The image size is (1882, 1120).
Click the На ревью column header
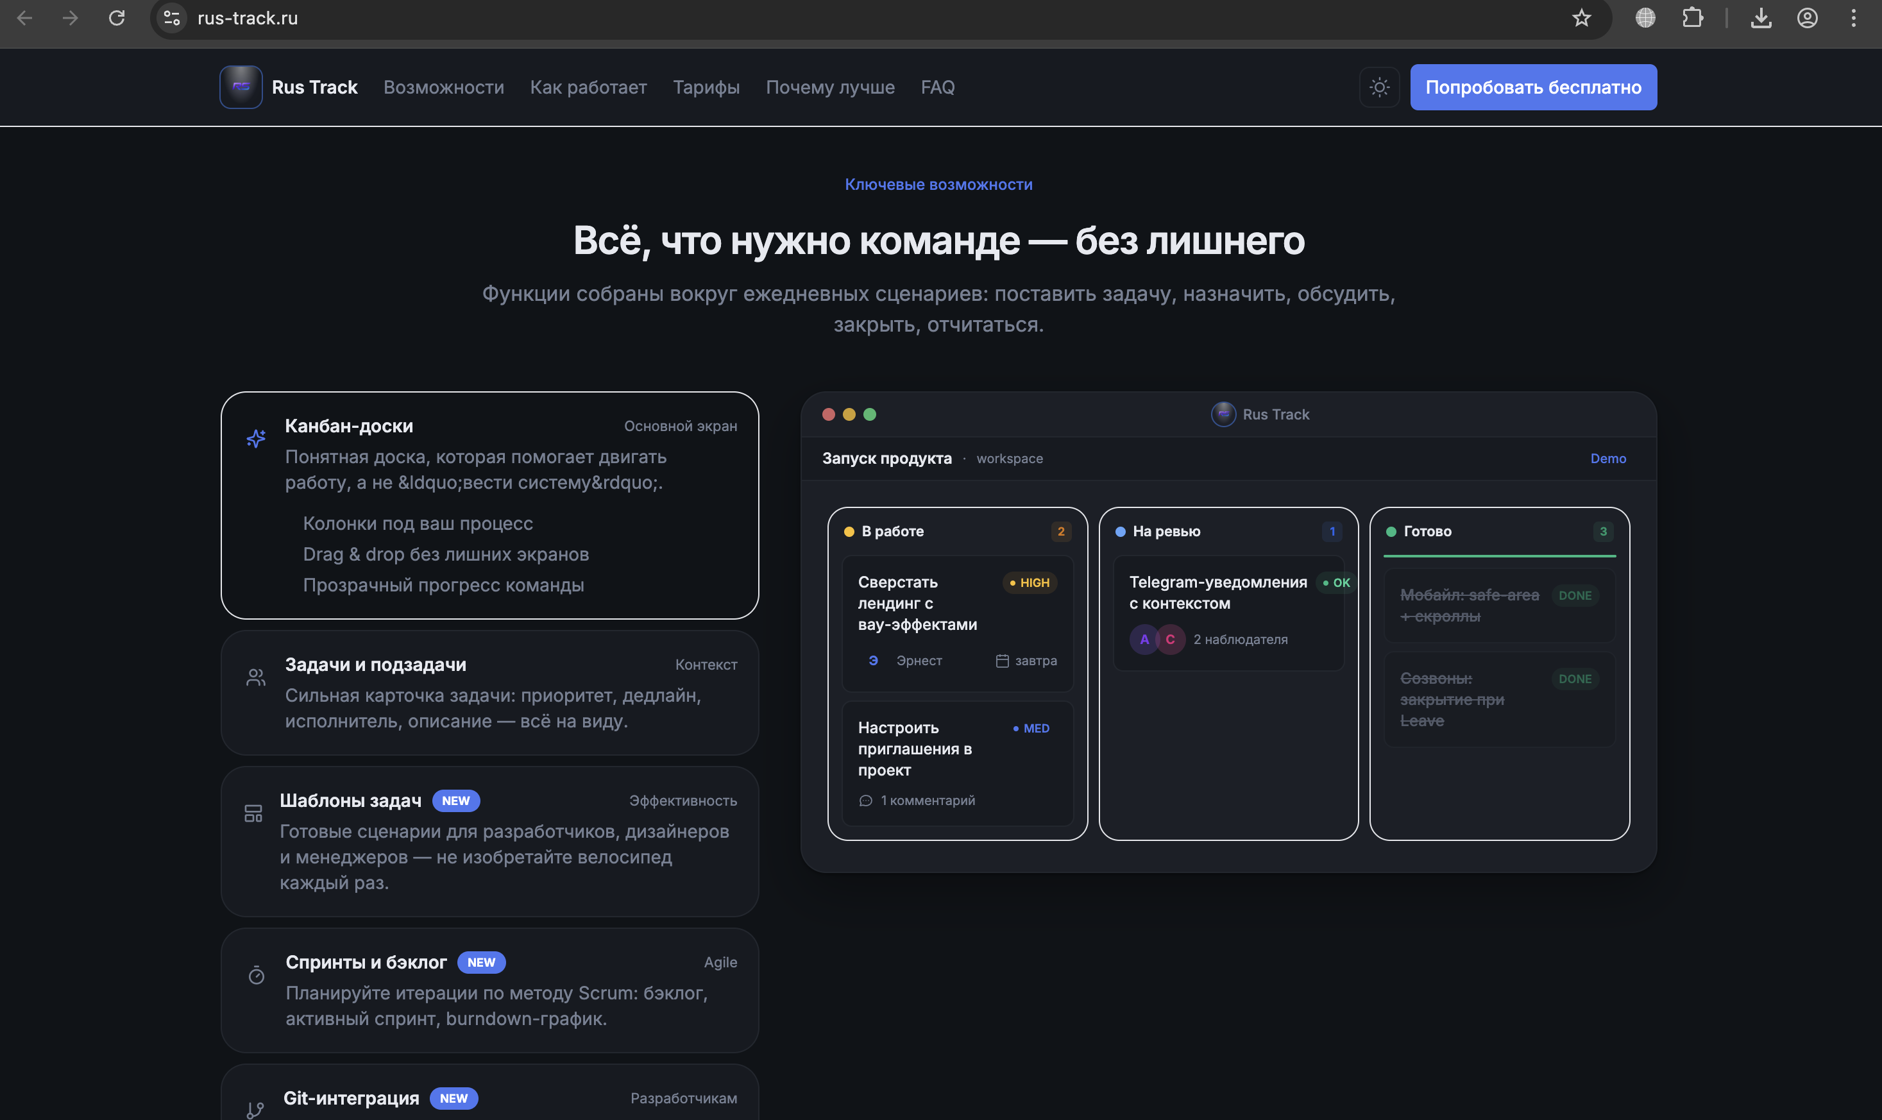click(1228, 531)
